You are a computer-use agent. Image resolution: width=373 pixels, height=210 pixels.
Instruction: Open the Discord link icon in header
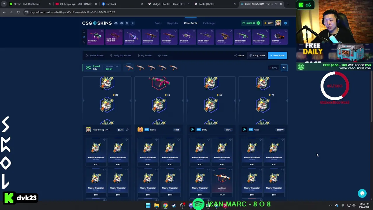[x=116, y=23]
